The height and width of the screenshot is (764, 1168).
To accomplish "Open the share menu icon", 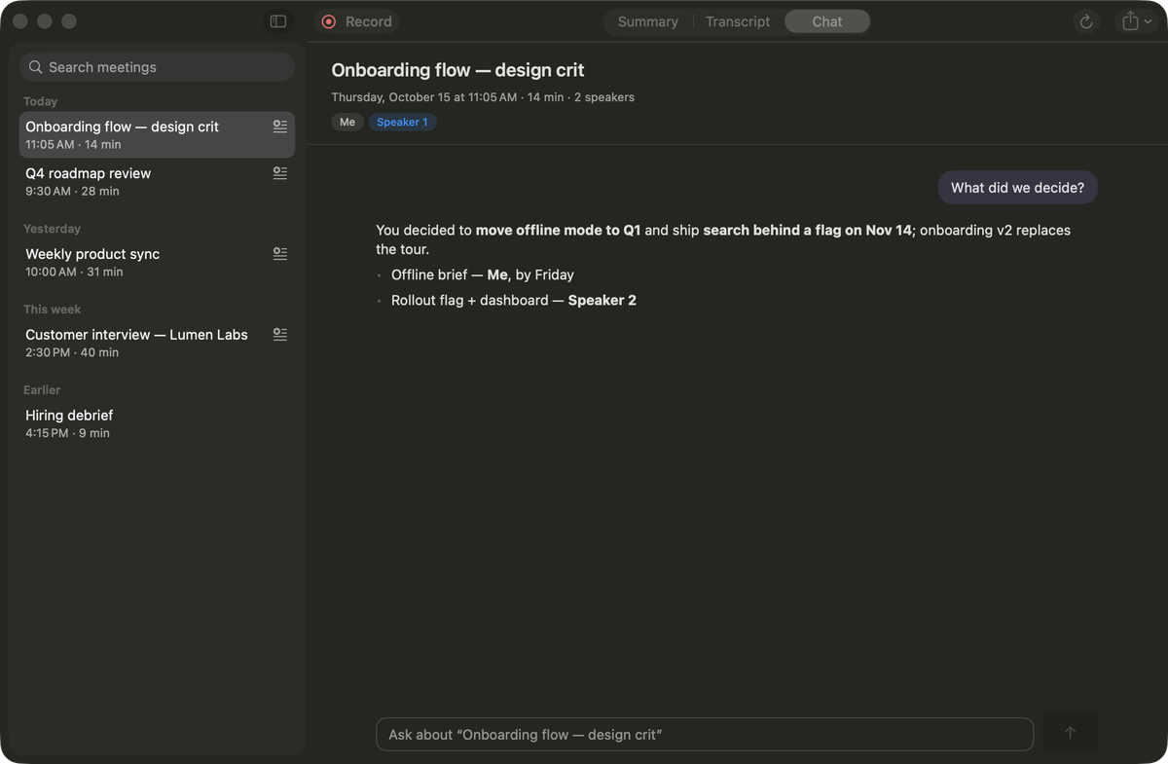I will pyautogui.click(x=1129, y=21).
